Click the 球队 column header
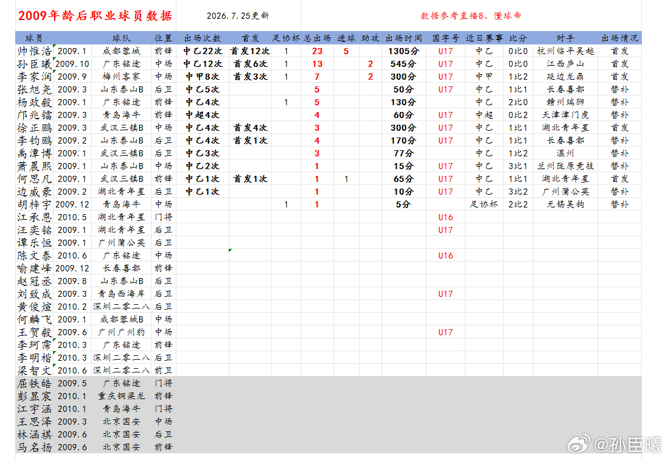The image size is (668, 460). (x=122, y=38)
